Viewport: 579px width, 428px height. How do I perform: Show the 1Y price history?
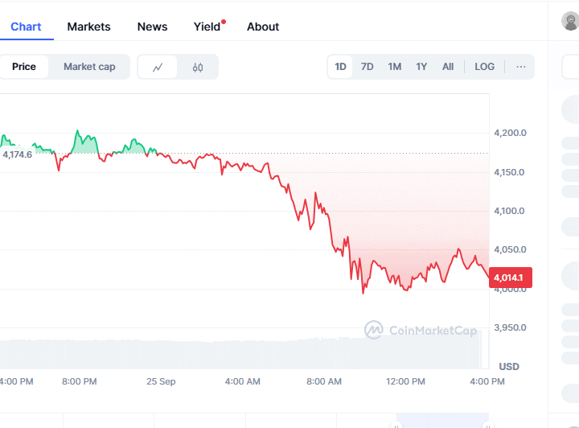(x=421, y=67)
